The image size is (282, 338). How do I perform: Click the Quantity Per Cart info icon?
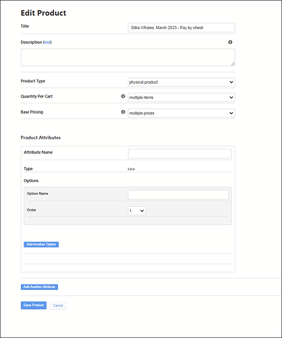point(123,96)
